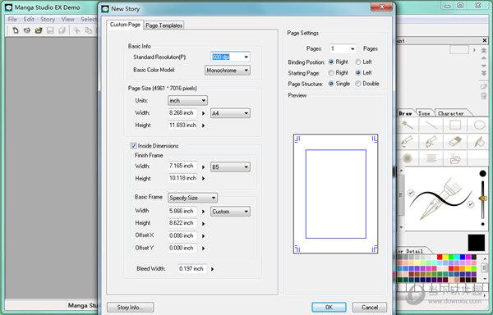Screen dimensions: 493x315
Task: Switch to the Character palette tab
Action: click(x=451, y=113)
